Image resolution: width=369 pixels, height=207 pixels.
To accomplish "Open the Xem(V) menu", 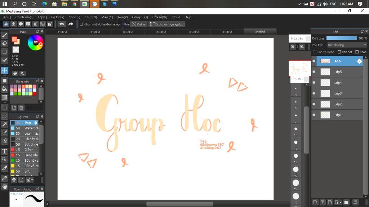I will (x=123, y=17).
